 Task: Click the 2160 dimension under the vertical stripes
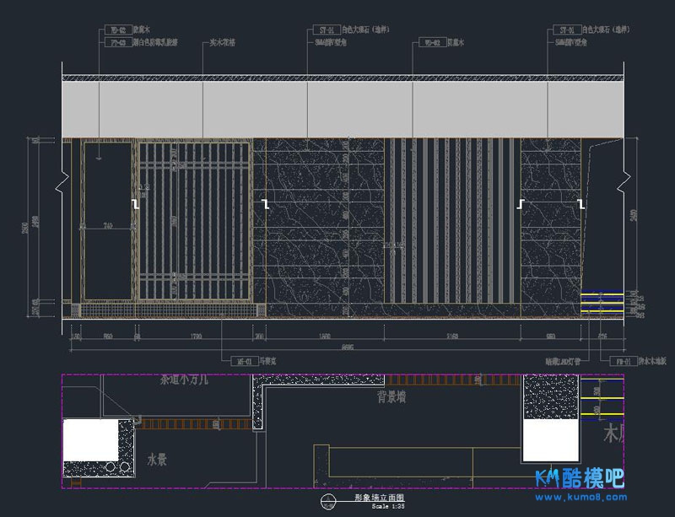(x=452, y=336)
